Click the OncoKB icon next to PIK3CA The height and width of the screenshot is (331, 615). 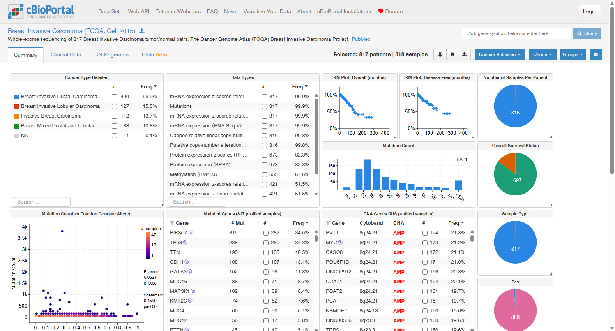tap(191, 232)
